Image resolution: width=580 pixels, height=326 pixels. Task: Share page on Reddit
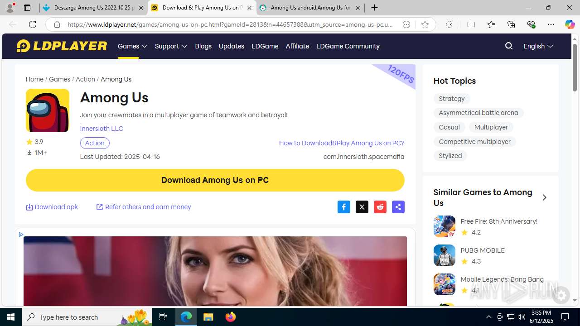[380, 207]
